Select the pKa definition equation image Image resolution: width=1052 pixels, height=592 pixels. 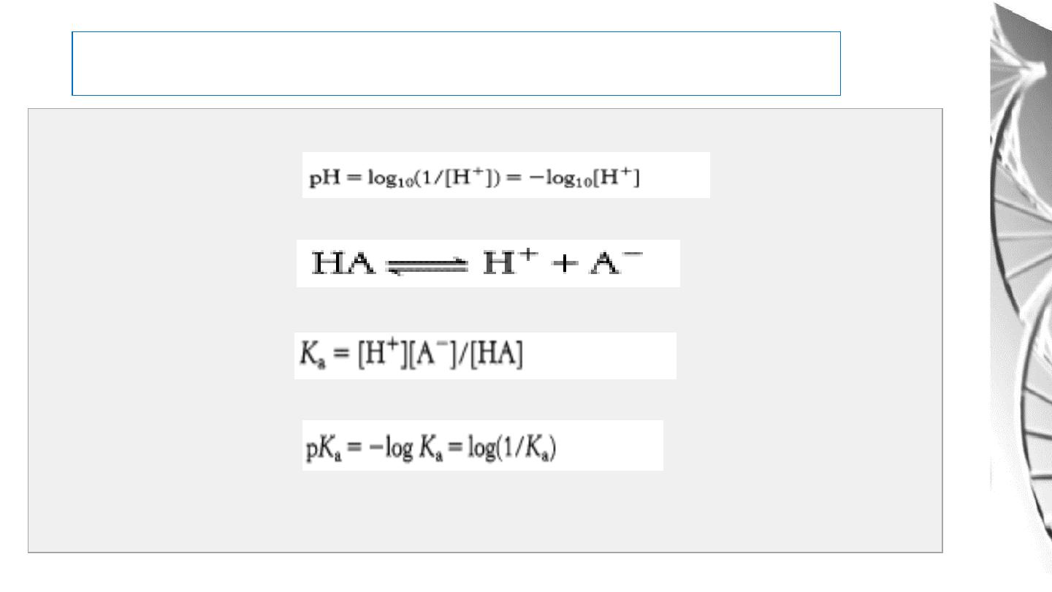point(483,445)
